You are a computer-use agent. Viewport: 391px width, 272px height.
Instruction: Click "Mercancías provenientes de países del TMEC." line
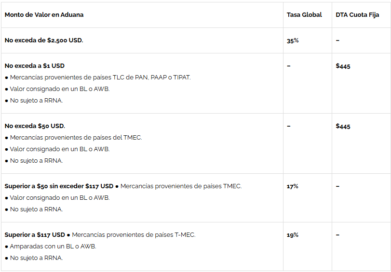point(76,138)
